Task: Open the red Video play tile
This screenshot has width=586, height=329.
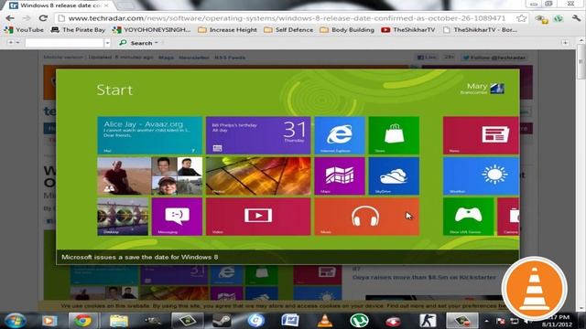Action: tap(258, 217)
